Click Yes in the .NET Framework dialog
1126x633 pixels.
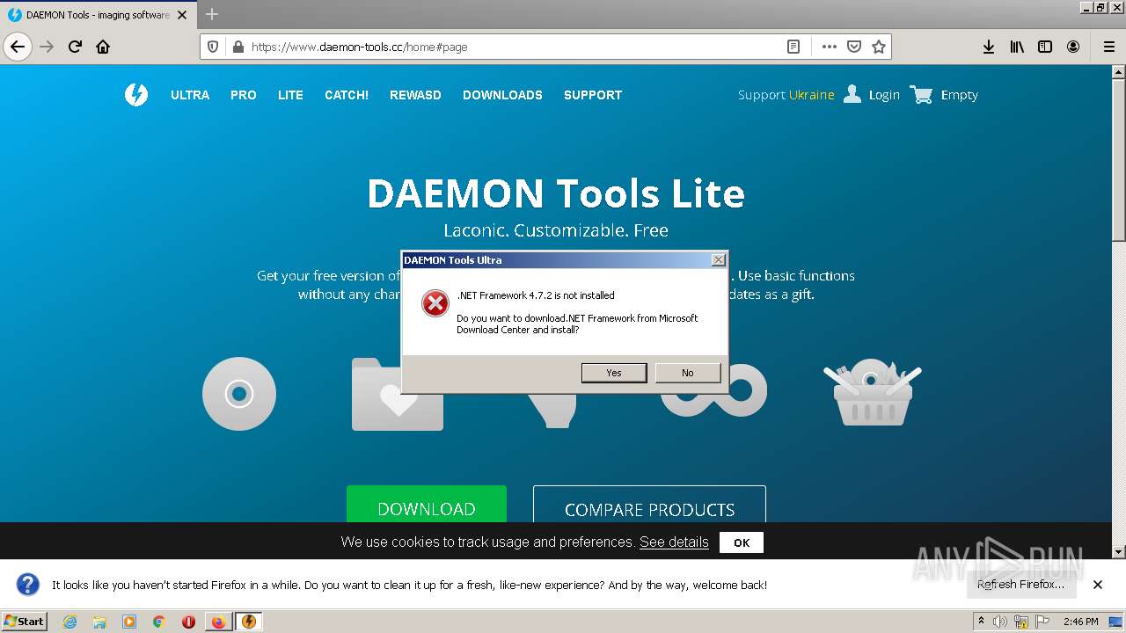tap(614, 373)
